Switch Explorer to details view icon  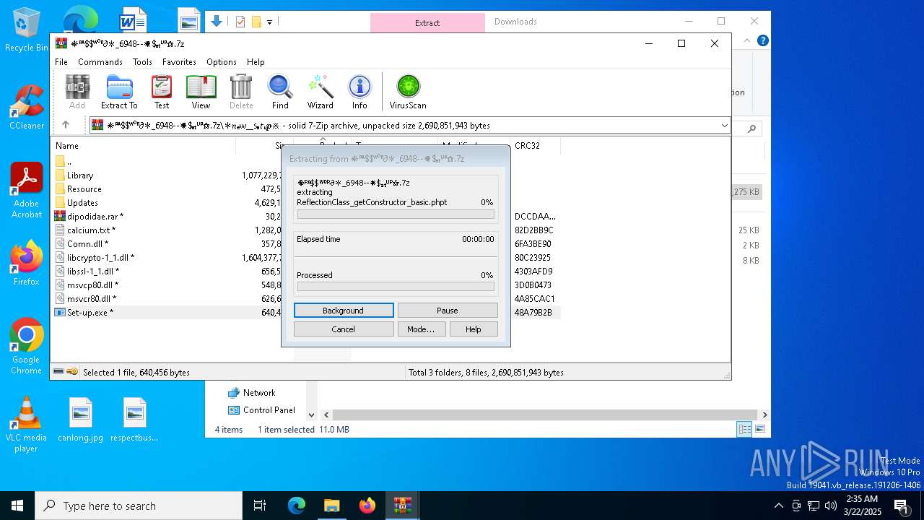click(744, 430)
